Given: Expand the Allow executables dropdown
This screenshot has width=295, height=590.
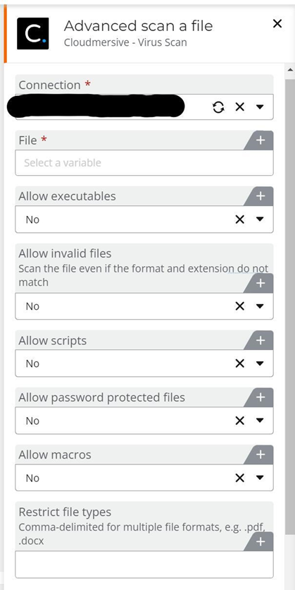Looking at the screenshot, I should coord(260,219).
